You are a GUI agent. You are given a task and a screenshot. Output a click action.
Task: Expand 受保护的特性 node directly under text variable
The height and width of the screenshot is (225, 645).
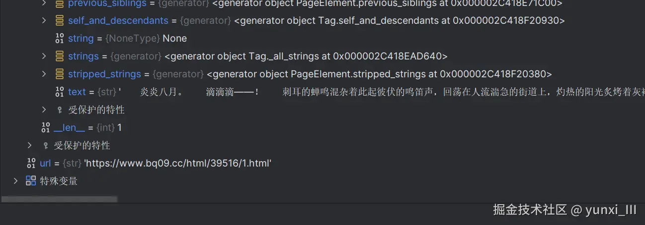pyautogui.click(x=44, y=110)
